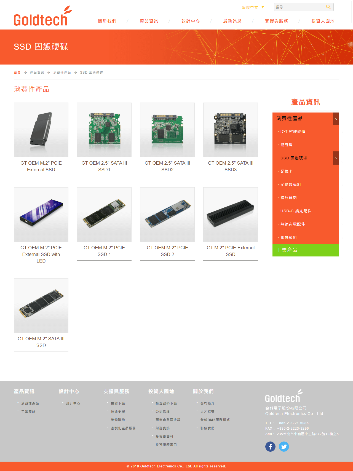The image size is (353, 471).
Task: Expand the 工業產品 sidebar section
Action: [306, 250]
